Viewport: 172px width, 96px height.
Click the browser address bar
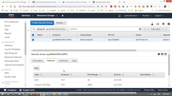pyautogui.click(x=59, y=6)
